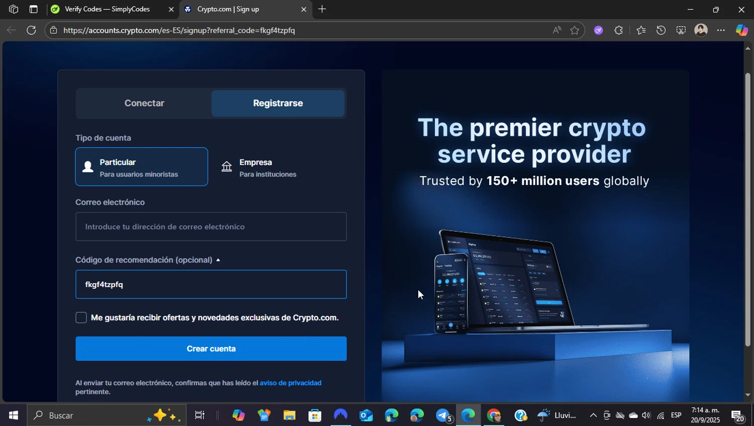Launch Microsoft 365 Copilot from taskbar
Image resolution: width=754 pixels, height=426 pixels.
click(238, 415)
